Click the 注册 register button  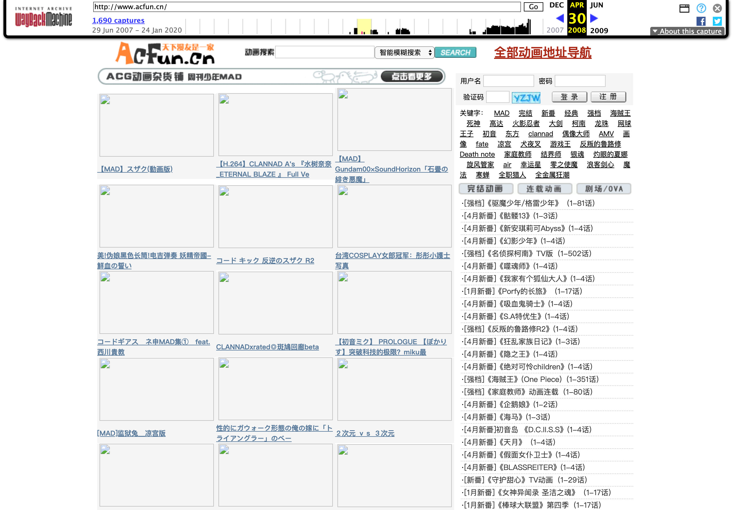pos(608,97)
